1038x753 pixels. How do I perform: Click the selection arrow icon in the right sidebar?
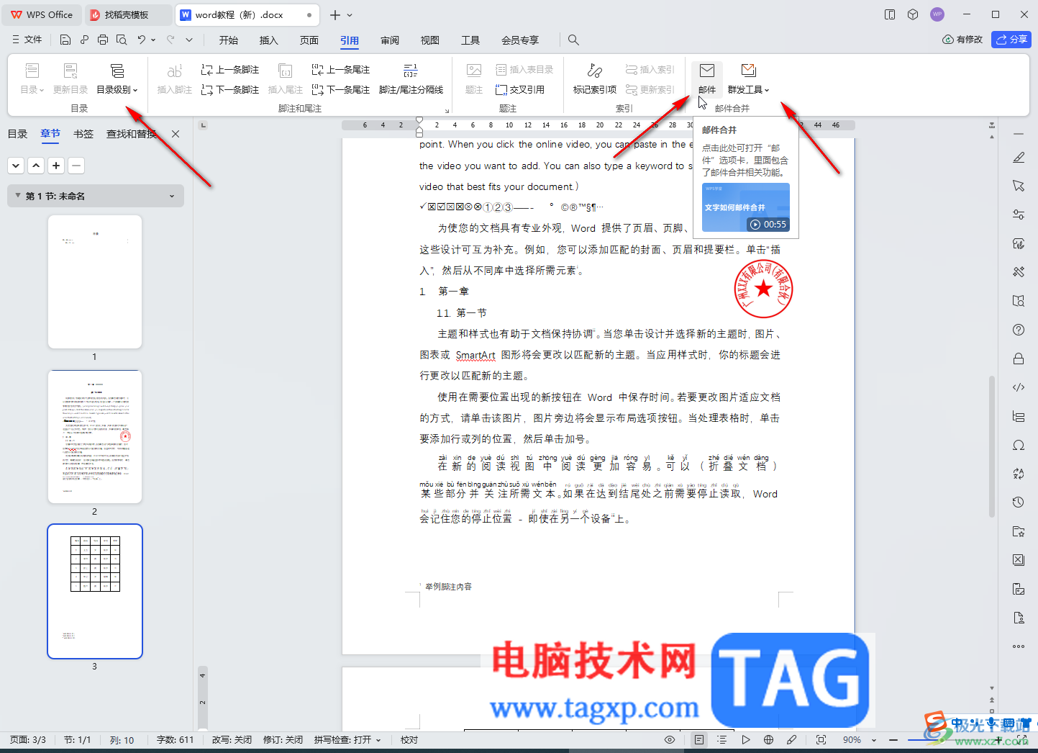(x=1019, y=186)
